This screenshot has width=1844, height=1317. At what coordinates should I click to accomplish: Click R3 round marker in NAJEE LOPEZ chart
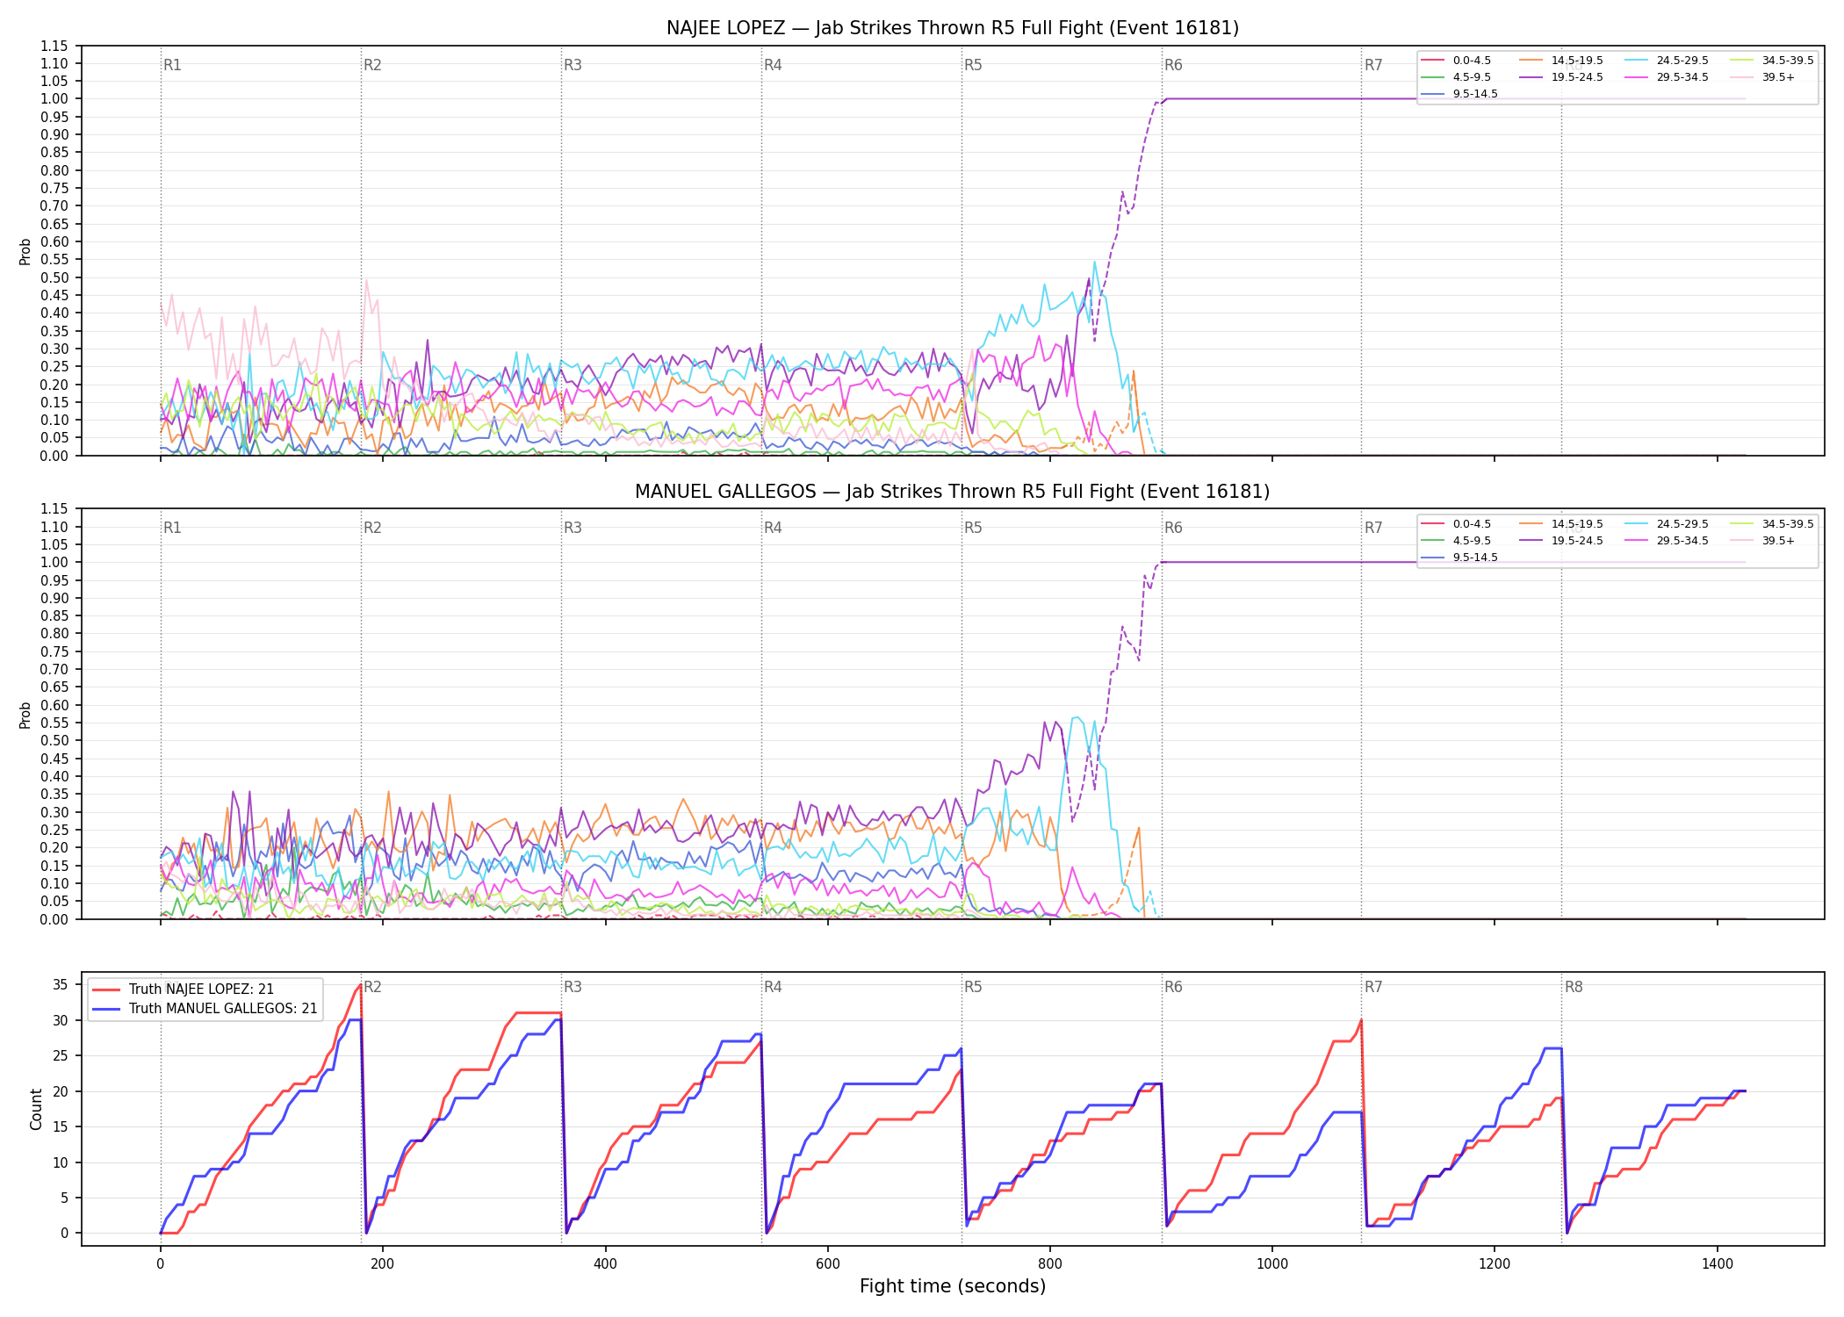click(x=573, y=65)
